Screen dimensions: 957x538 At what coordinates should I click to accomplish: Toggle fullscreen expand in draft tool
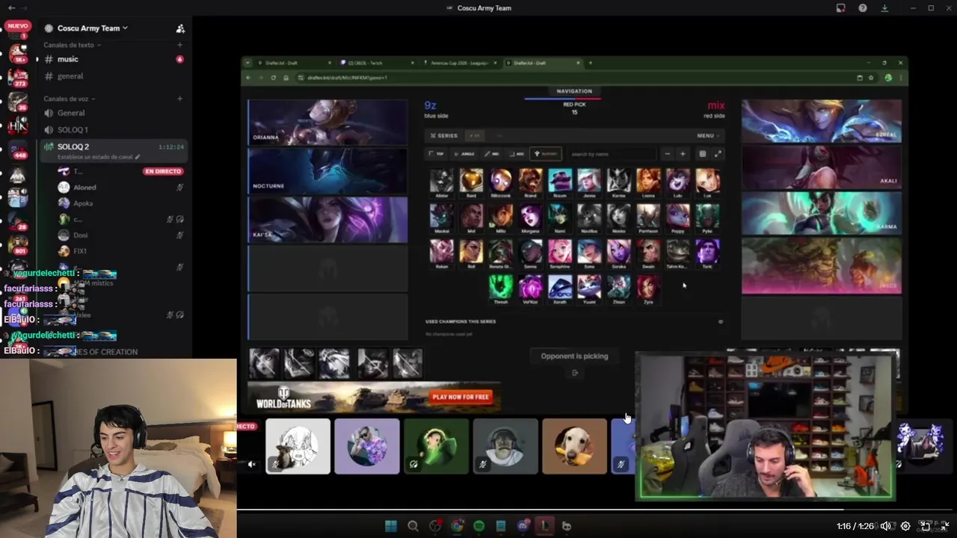coord(718,154)
